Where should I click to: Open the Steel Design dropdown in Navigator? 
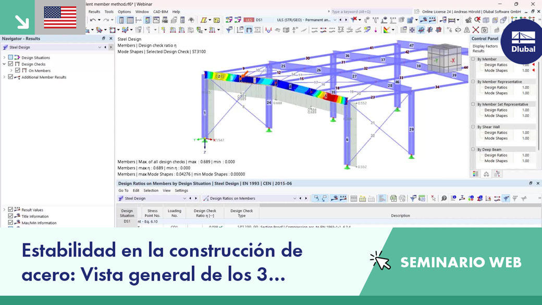100,47
